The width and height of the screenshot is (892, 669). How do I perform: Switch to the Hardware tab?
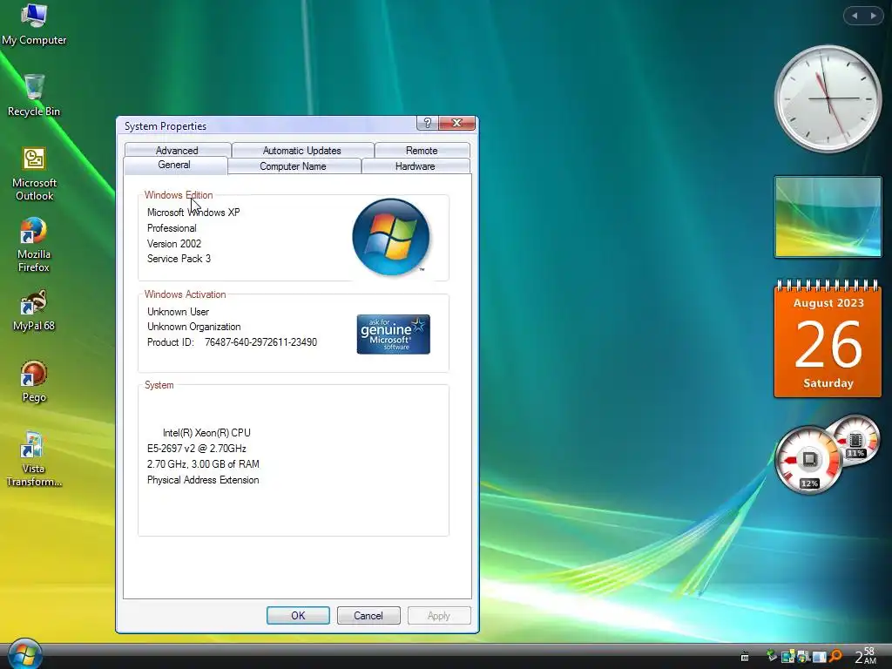pos(416,166)
